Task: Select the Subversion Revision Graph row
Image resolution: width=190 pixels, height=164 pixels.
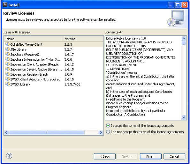Action: (54, 74)
